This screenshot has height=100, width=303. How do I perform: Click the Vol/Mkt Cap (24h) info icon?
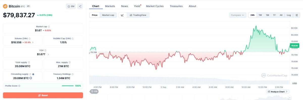(x=72, y=39)
